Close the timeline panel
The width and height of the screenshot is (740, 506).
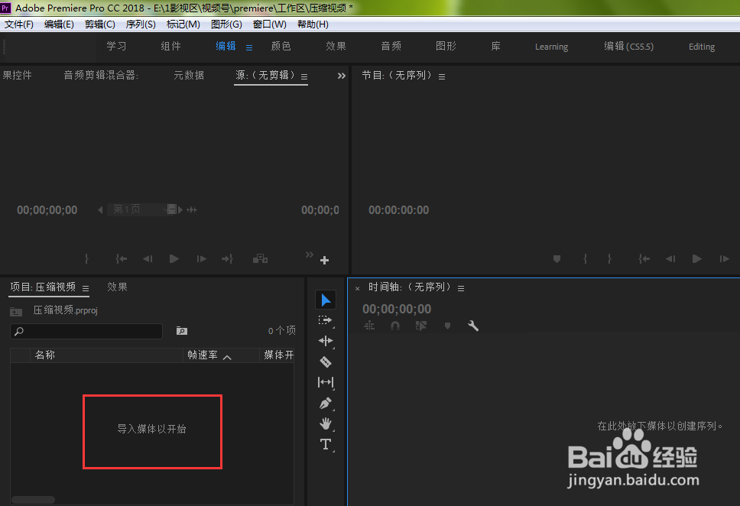tap(357, 288)
